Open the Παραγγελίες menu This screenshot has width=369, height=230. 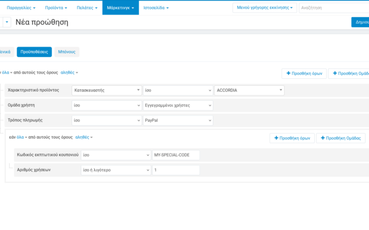(x=19, y=8)
